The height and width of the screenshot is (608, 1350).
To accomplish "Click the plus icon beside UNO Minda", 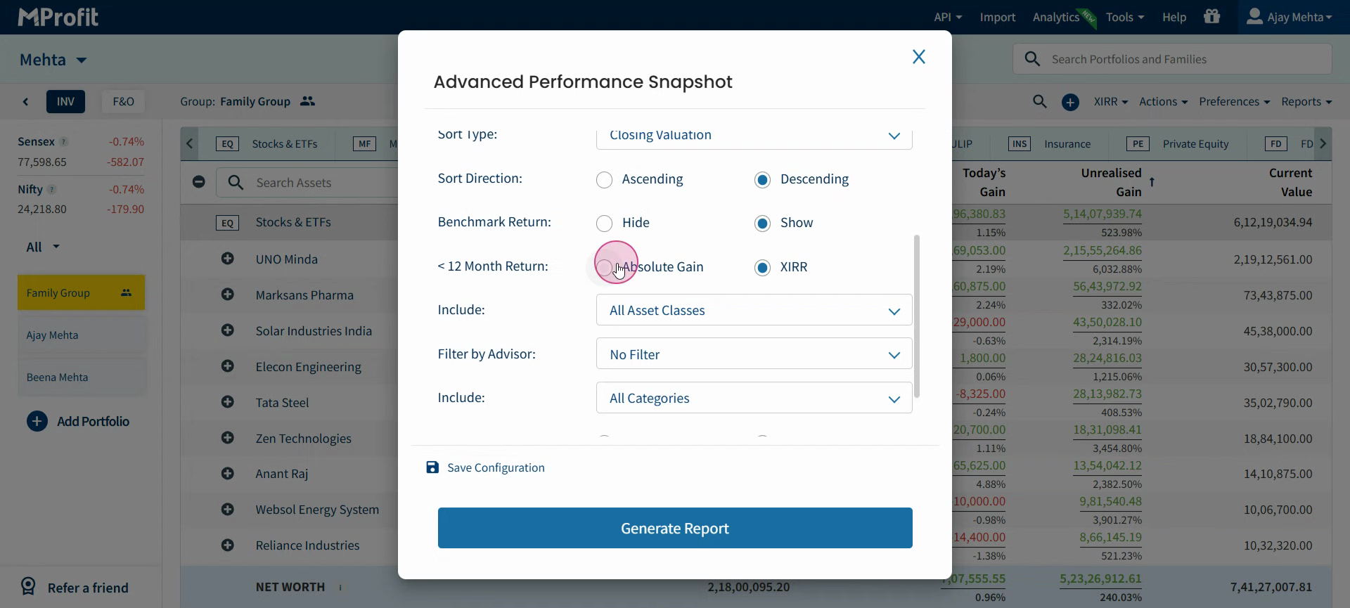I will (x=227, y=259).
